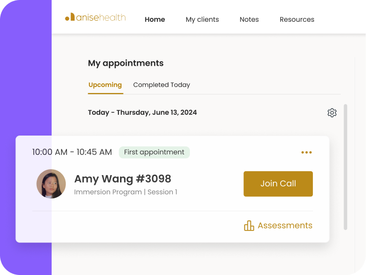Screen dimensions: 366x275
Task: Click the 10:00 AM - 10:45 AM time
Action: point(72,152)
